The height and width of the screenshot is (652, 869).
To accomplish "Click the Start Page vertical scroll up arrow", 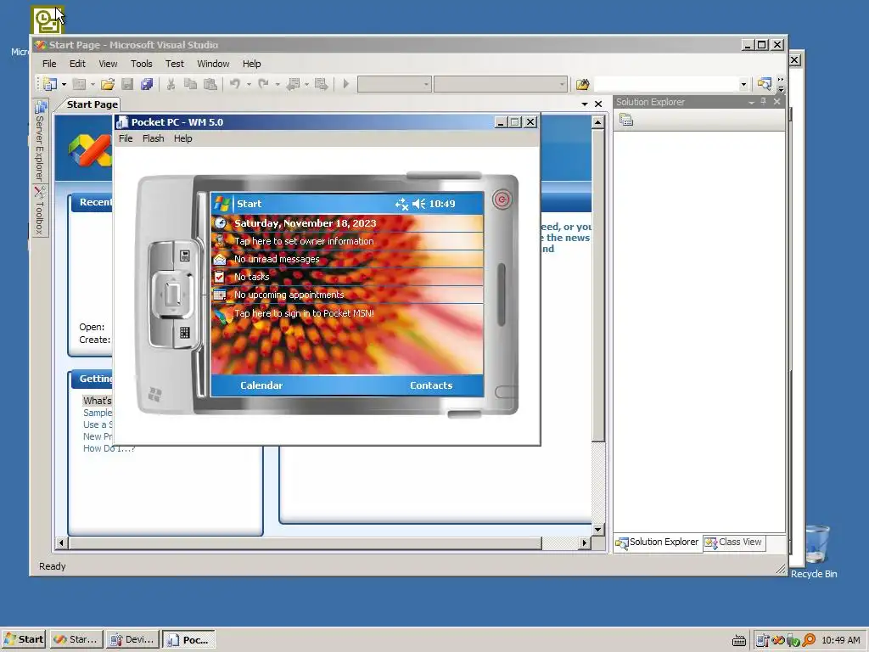I will pyautogui.click(x=597, y=122).
